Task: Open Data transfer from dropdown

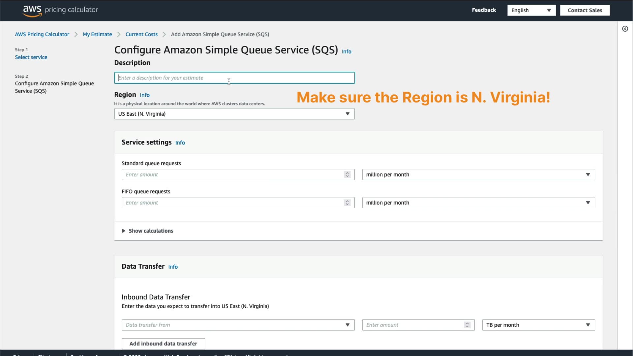Action: tap(238, 325)
